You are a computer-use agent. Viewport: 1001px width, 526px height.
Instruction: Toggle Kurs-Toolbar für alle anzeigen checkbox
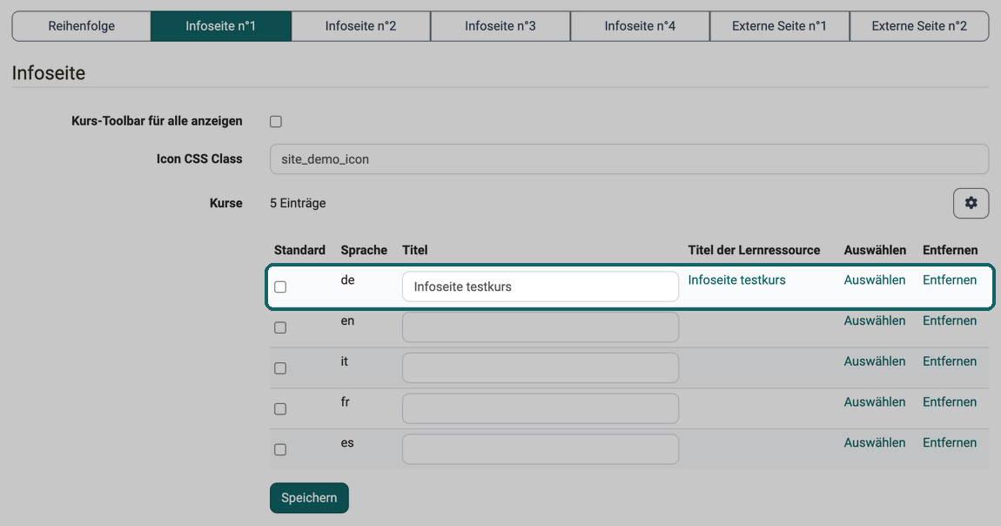276,121
